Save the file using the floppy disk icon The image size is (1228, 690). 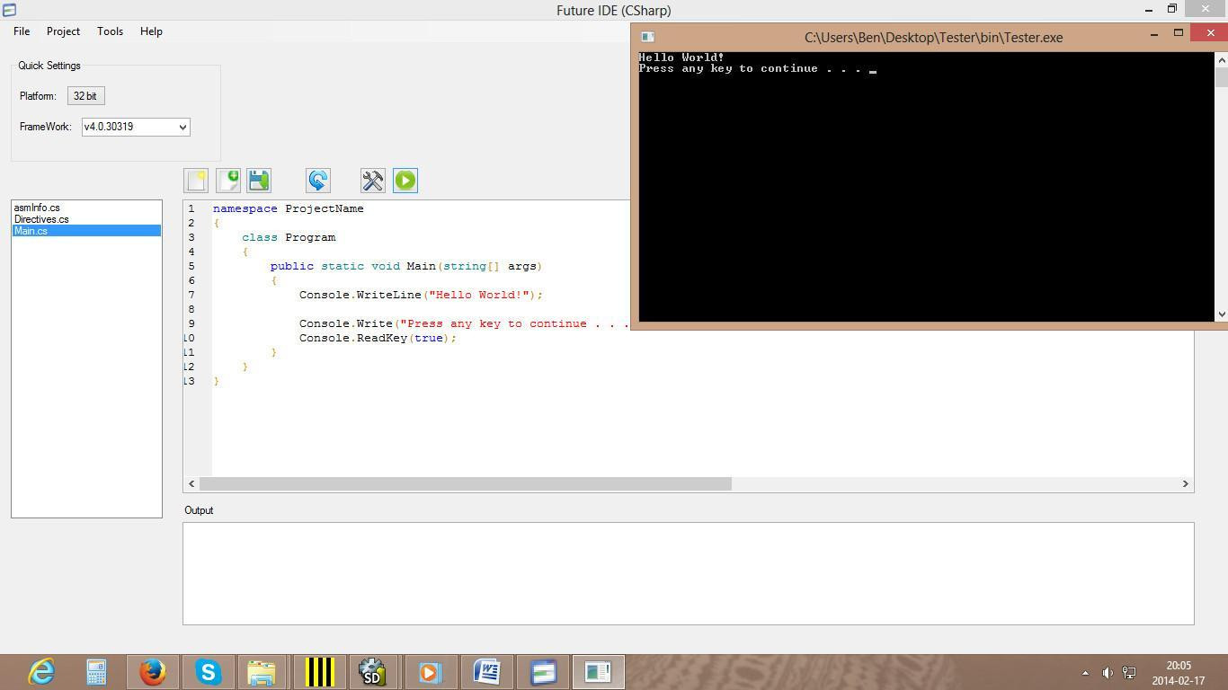(259, 181)
